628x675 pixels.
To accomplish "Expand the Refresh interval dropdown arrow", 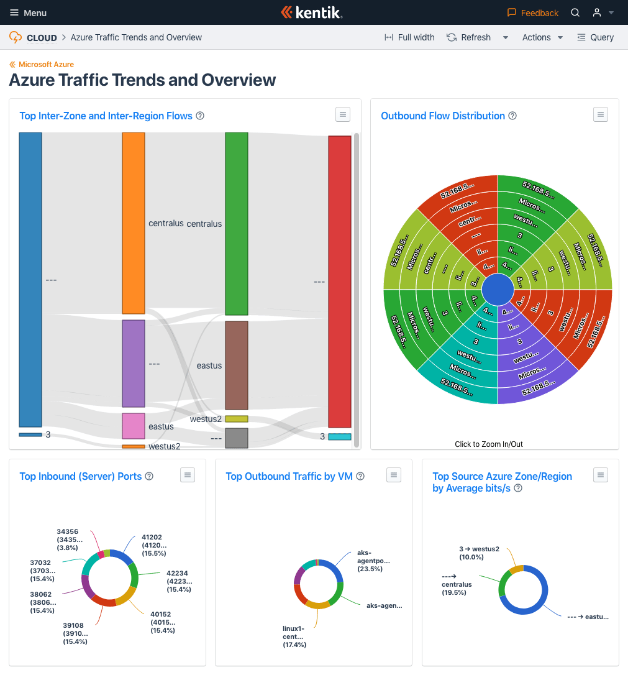I will click(x=506, y=37).
